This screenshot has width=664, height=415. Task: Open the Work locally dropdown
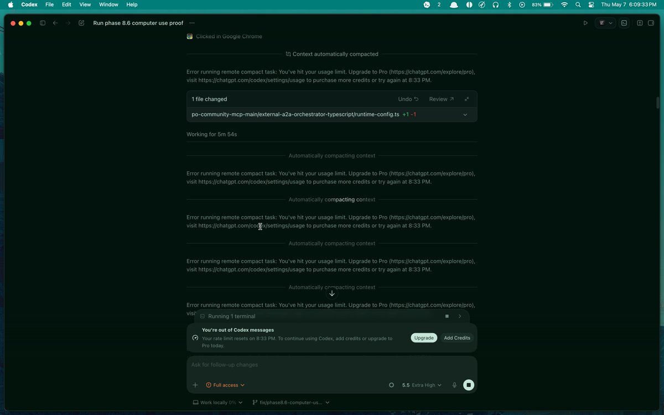pos(217,402)
